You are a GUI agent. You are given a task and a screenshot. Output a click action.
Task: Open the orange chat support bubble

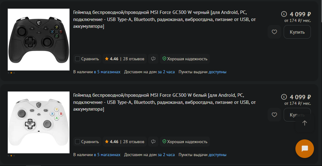[x=304, y=149]
